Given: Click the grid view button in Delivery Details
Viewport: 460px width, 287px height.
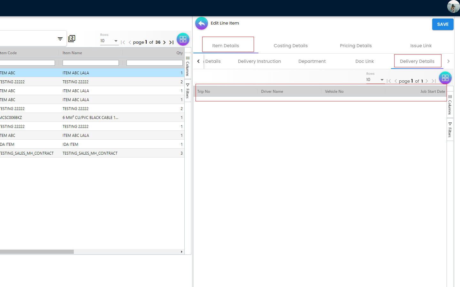Looking at the screenshot, I should [x=445, y=78].
